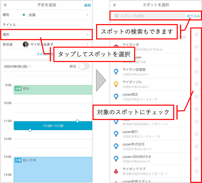Viewport: 202px width, 183px height.
Task: Tap the 絞り込み filter link
Action: 194,16
